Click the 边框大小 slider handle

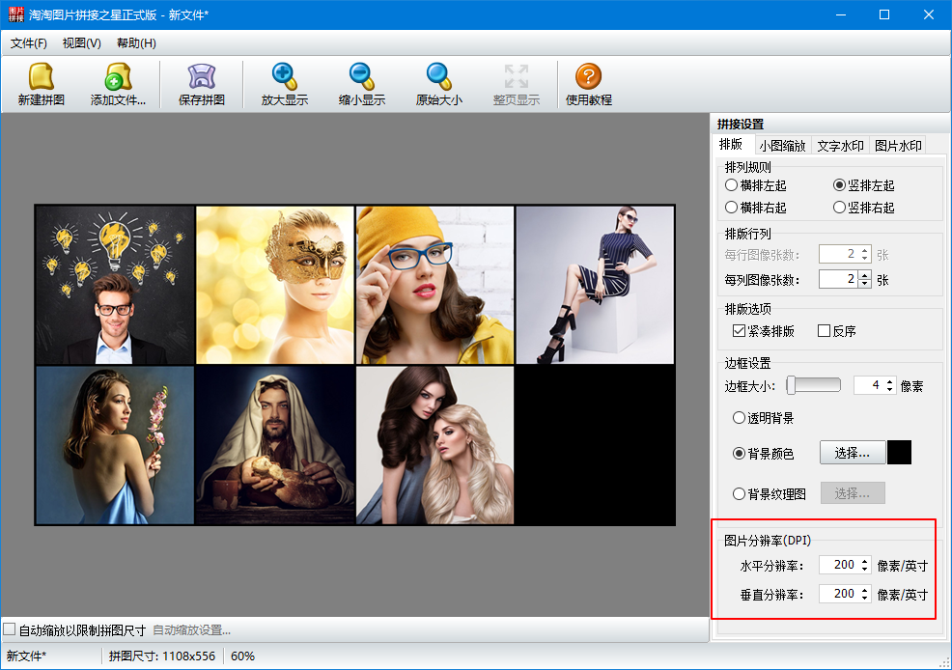pyautogui.click(x=791, y=385)
